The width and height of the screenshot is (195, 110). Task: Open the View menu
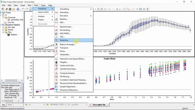pos(16,5)
